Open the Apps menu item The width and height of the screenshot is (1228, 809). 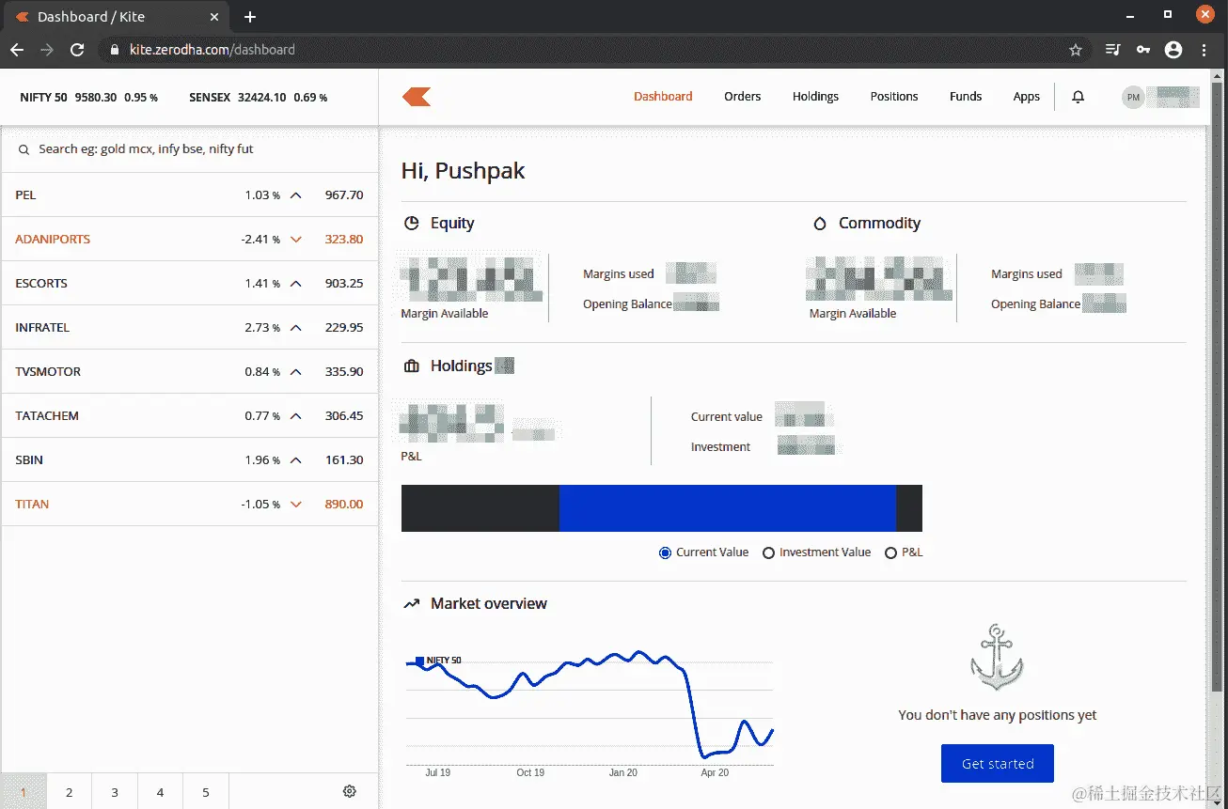click(x=1027, y=96)
